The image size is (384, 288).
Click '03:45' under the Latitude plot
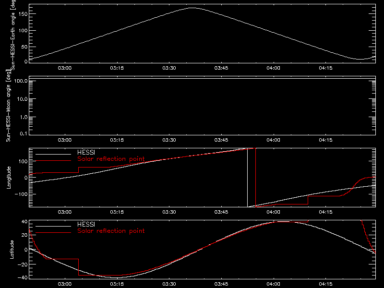[x=221, y=284]
